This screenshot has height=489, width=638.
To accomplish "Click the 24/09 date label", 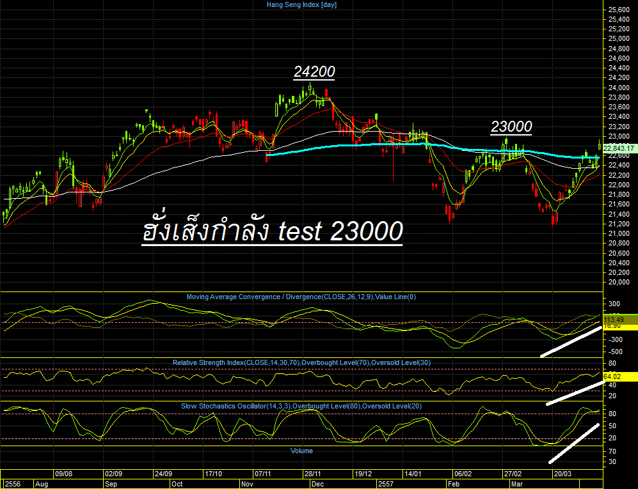I will 163,474.
